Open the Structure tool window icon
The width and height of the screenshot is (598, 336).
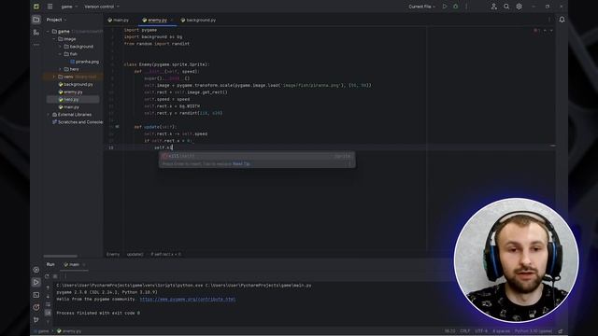coord(36,33)
